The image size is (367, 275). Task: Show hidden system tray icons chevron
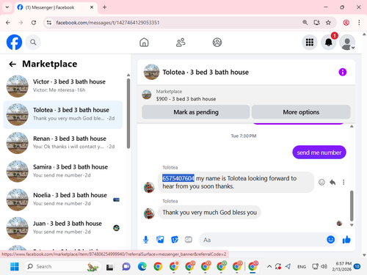pos(269,266)
